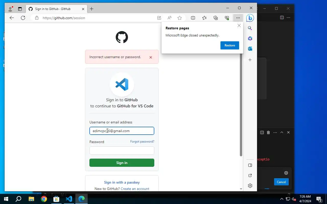The width and height of the screenshot is (327, 204).
Task: Focus the Password field
Action: click(122, 150)
